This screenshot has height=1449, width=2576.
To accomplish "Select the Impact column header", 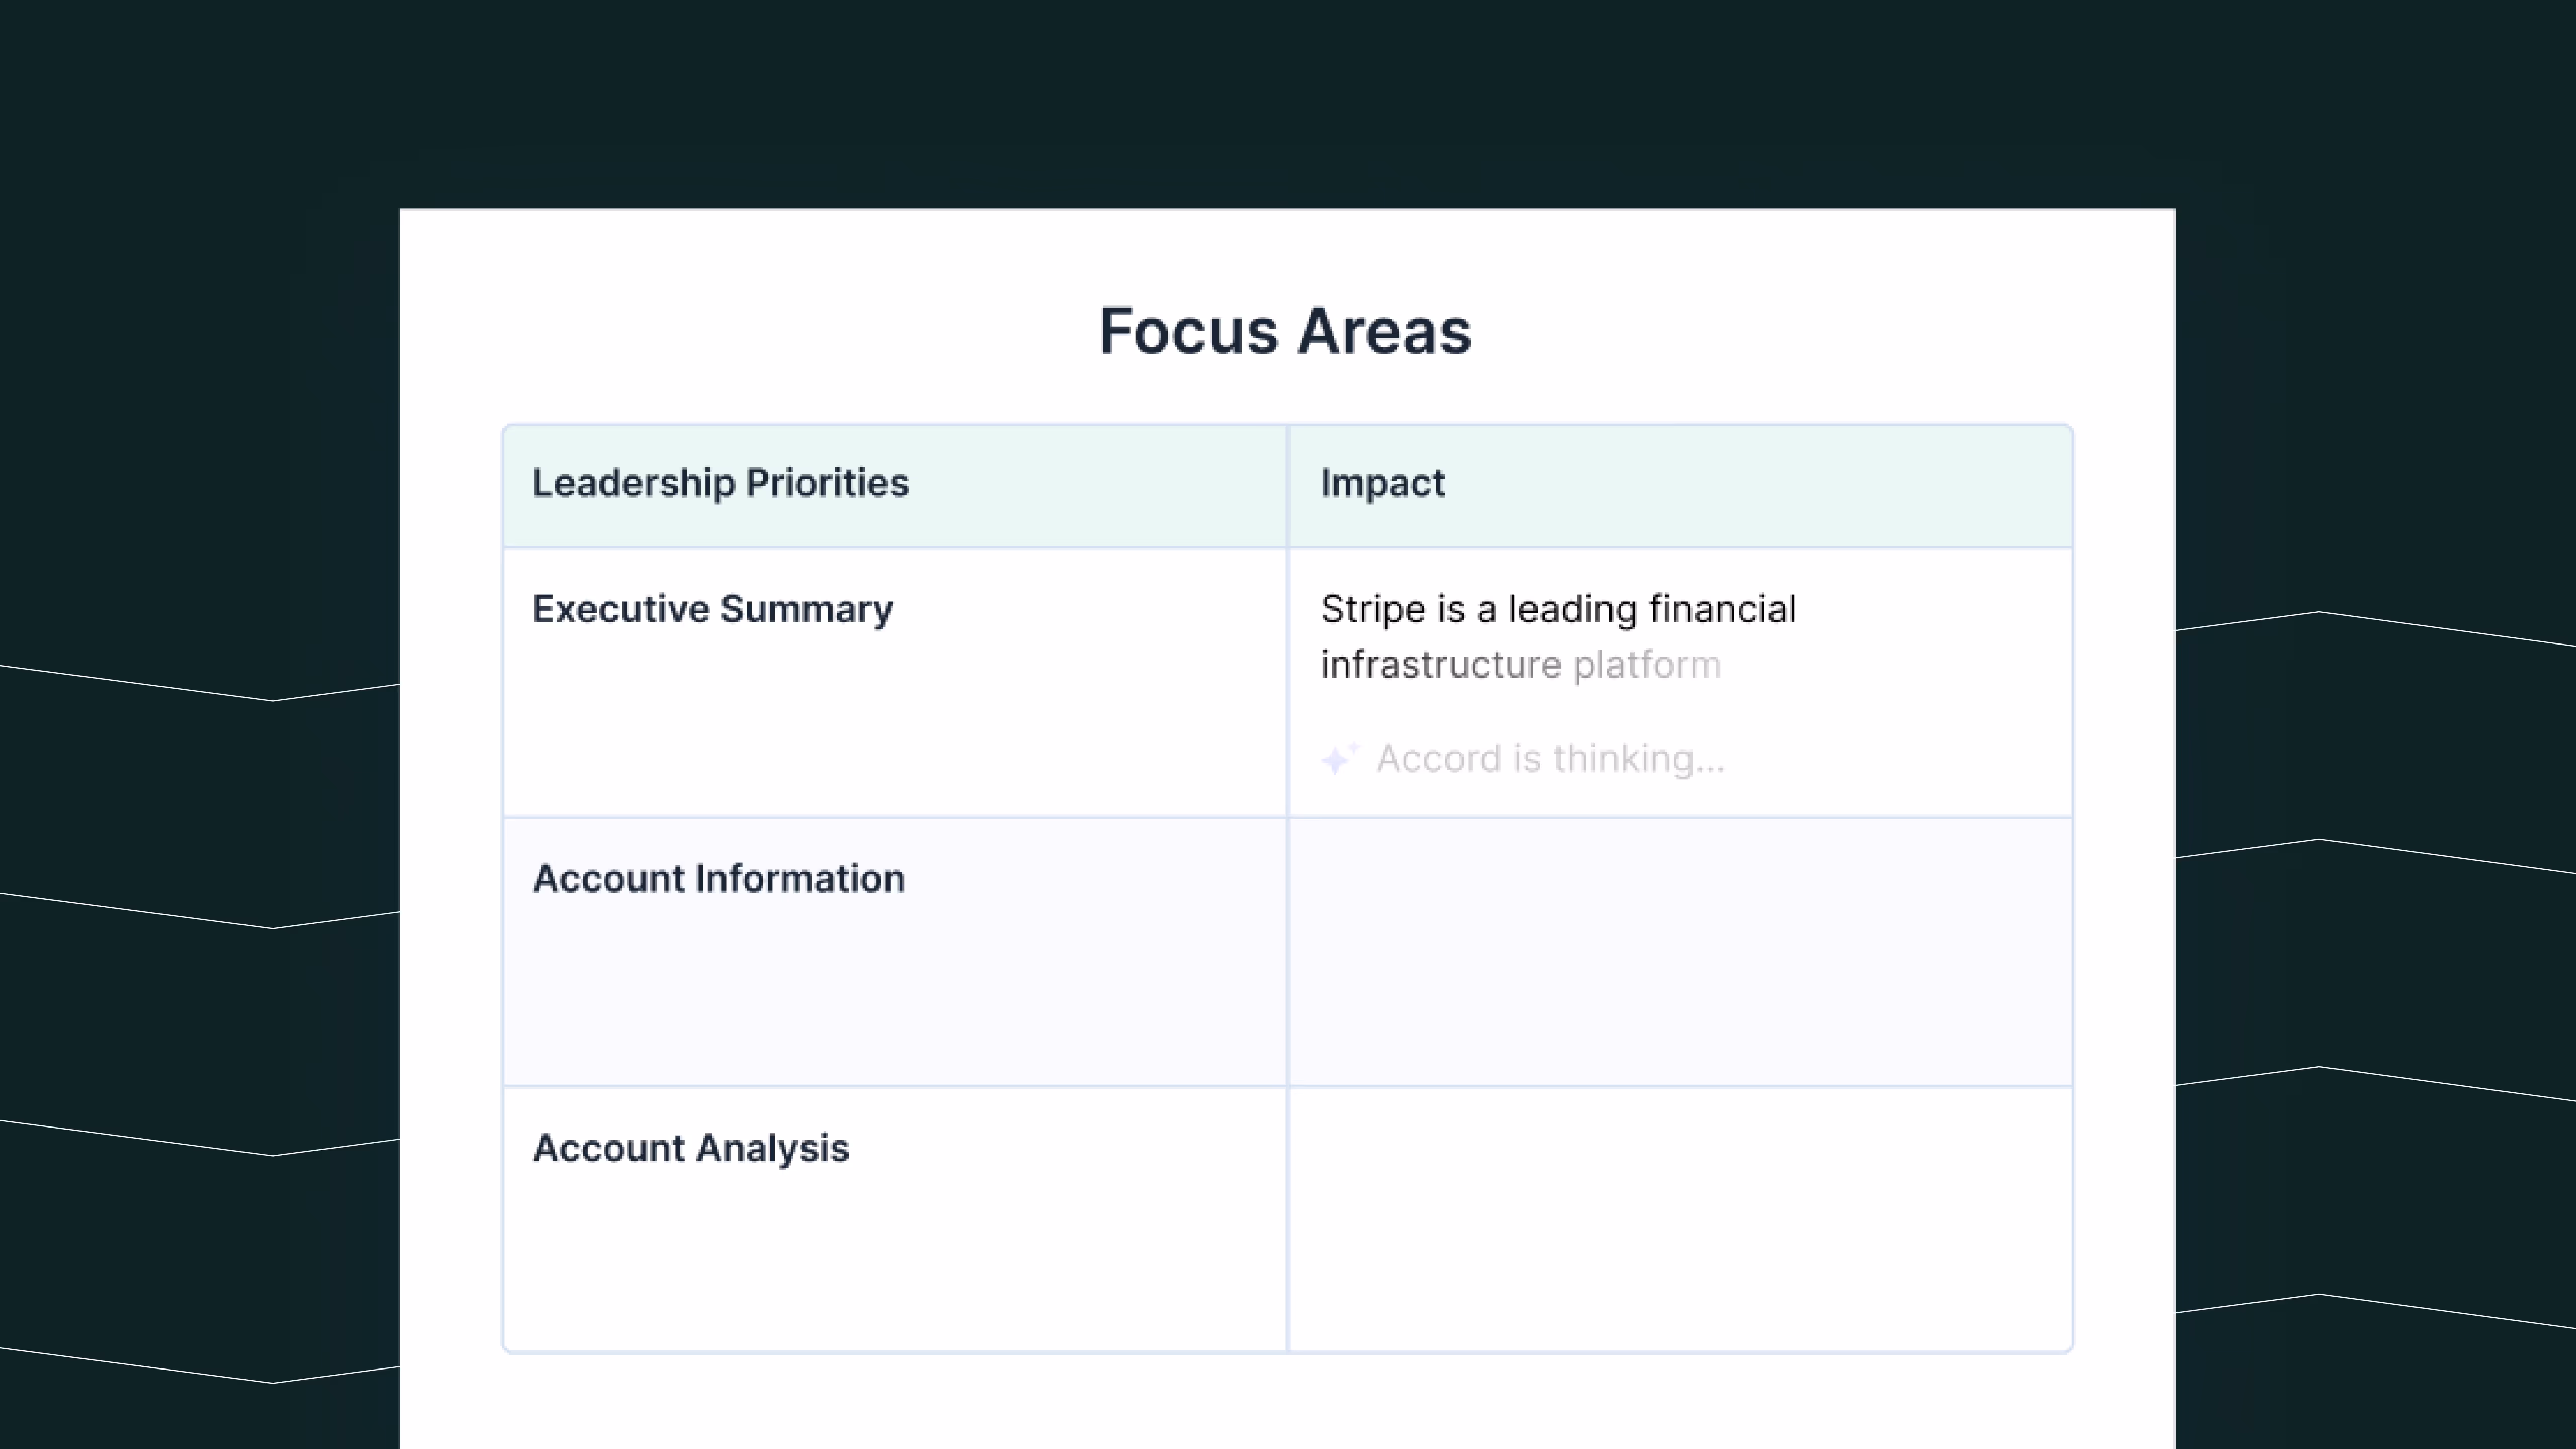I will [1382, 483].
